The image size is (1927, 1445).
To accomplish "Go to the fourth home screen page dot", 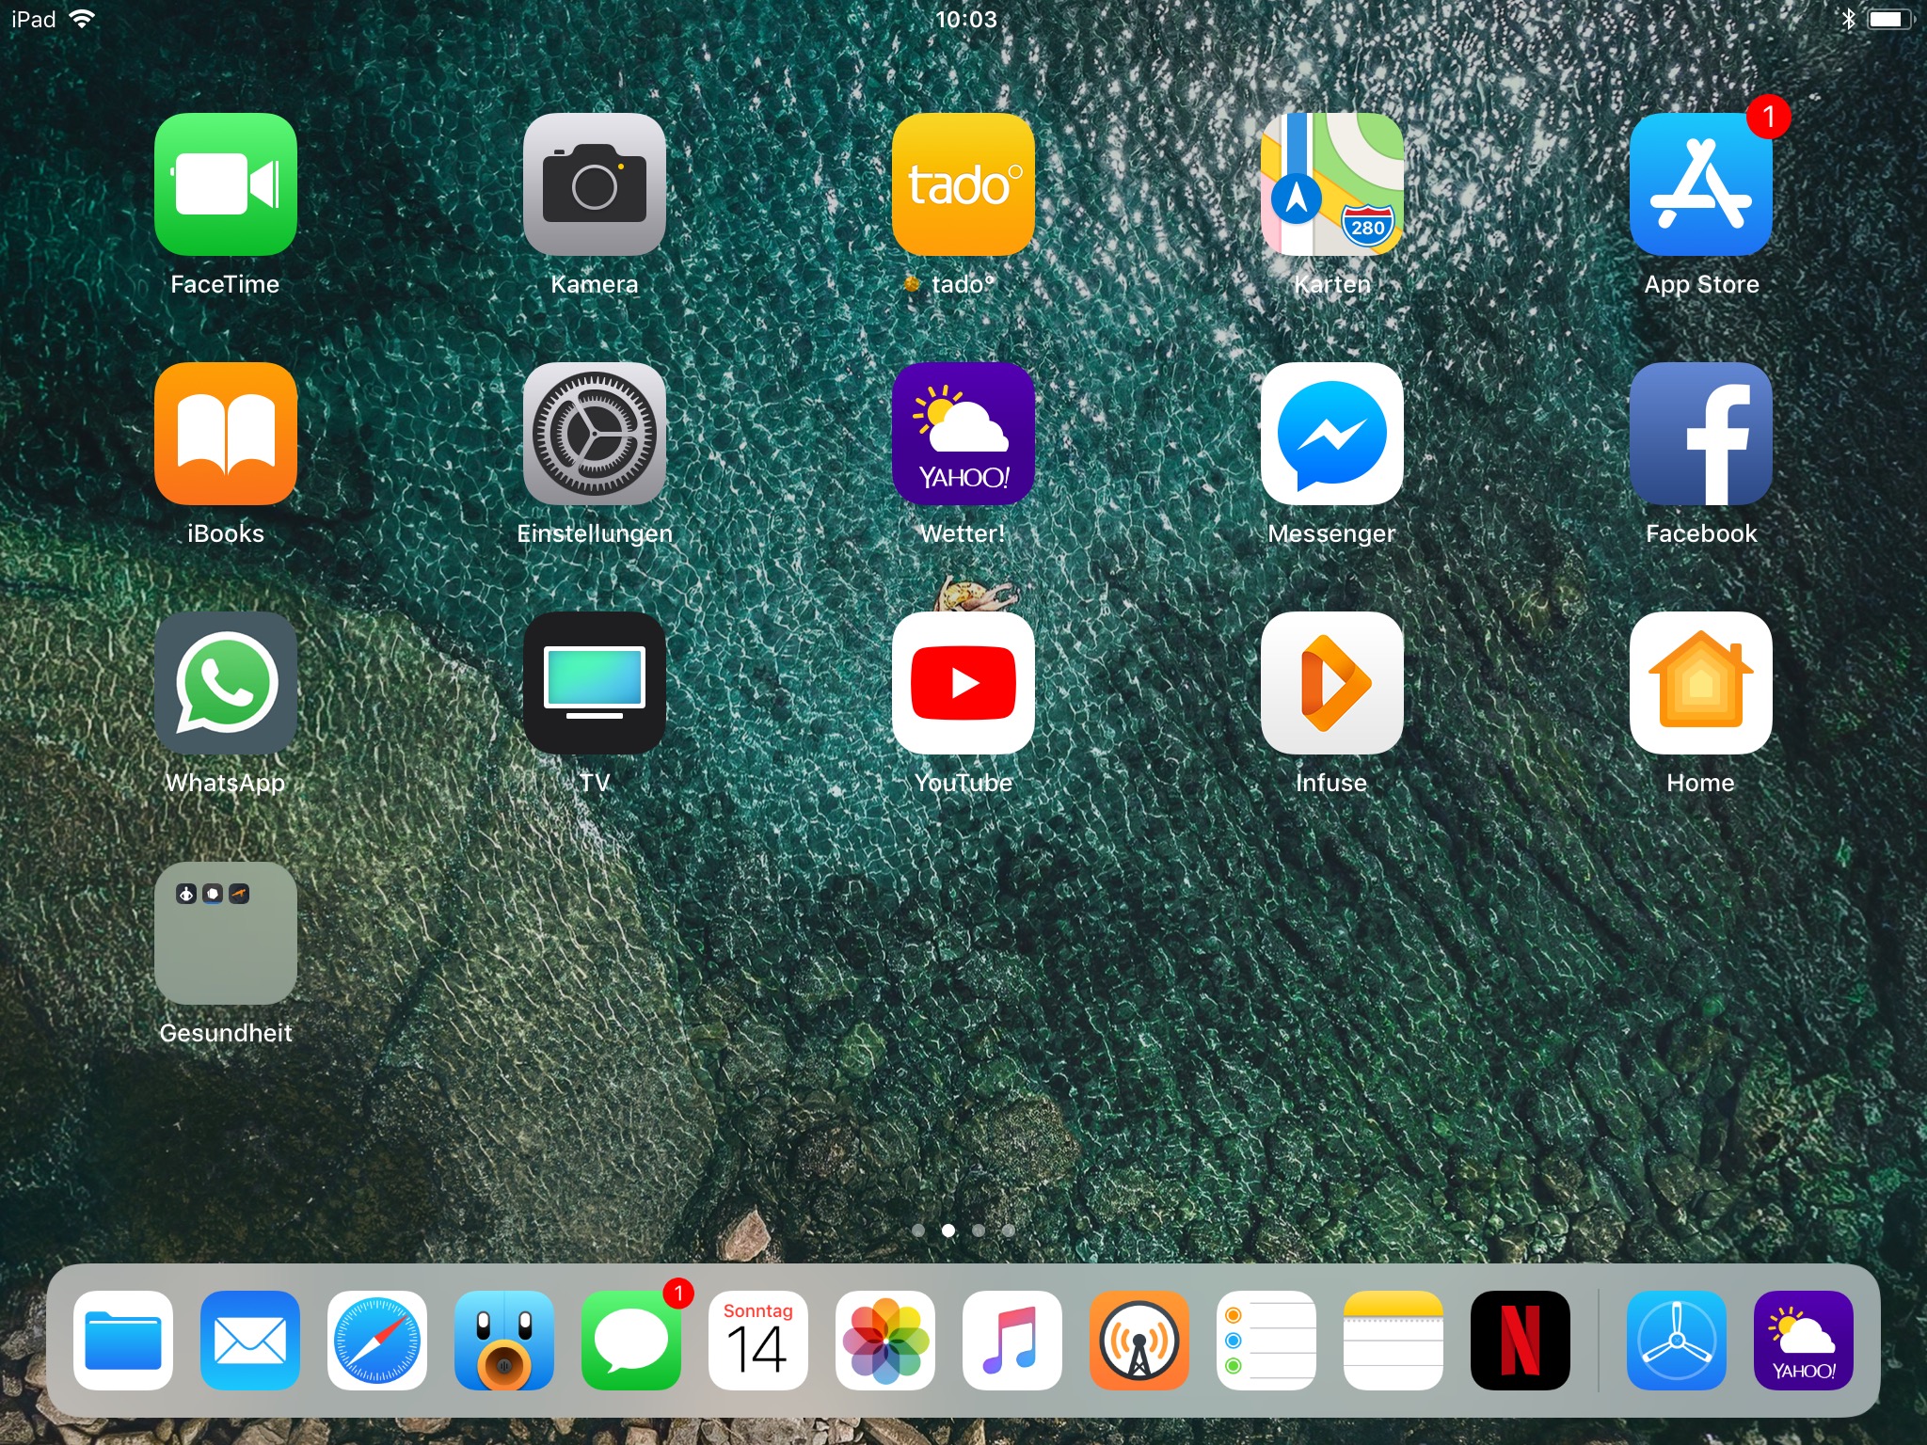I will [x=1009, y=1231].
